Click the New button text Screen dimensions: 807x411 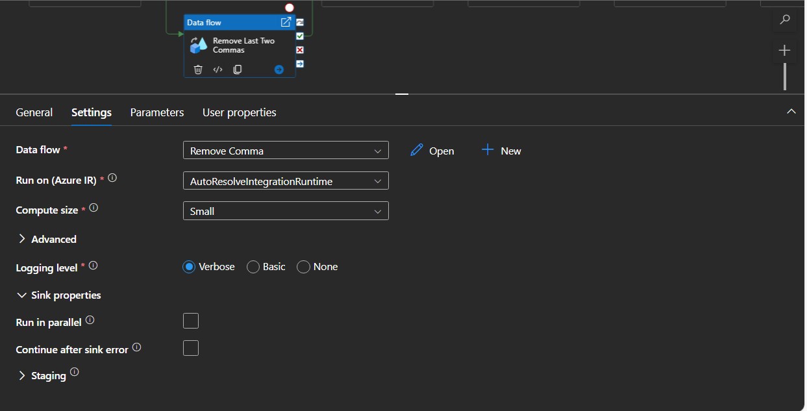point(511,151)
